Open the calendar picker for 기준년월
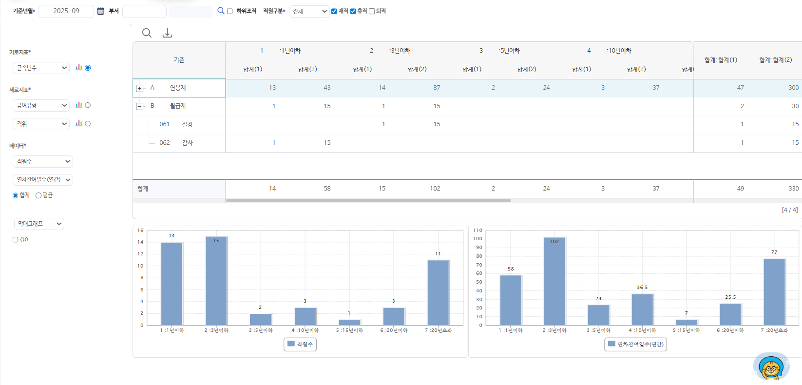The image size is (802, 385). point(101,11)
